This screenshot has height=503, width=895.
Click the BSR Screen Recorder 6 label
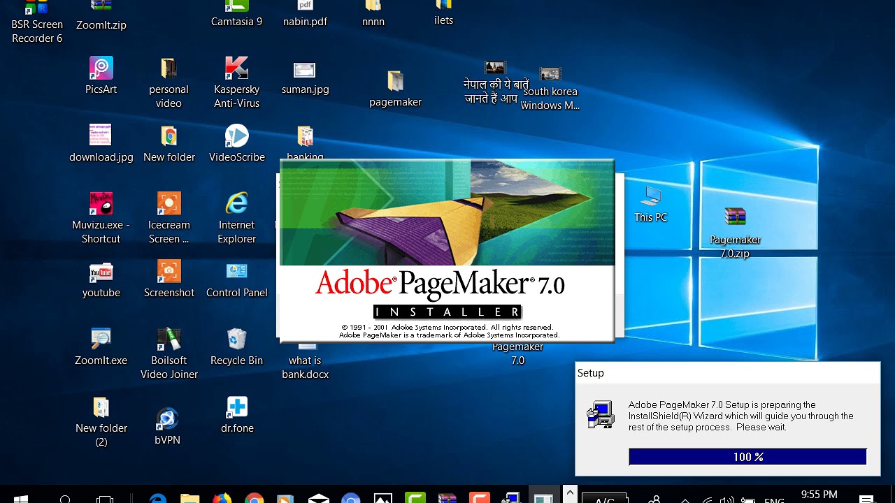point(37,31)
